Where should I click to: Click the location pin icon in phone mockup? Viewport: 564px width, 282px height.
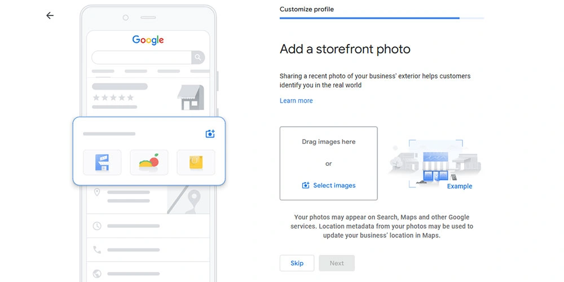[x=97, y=193]
